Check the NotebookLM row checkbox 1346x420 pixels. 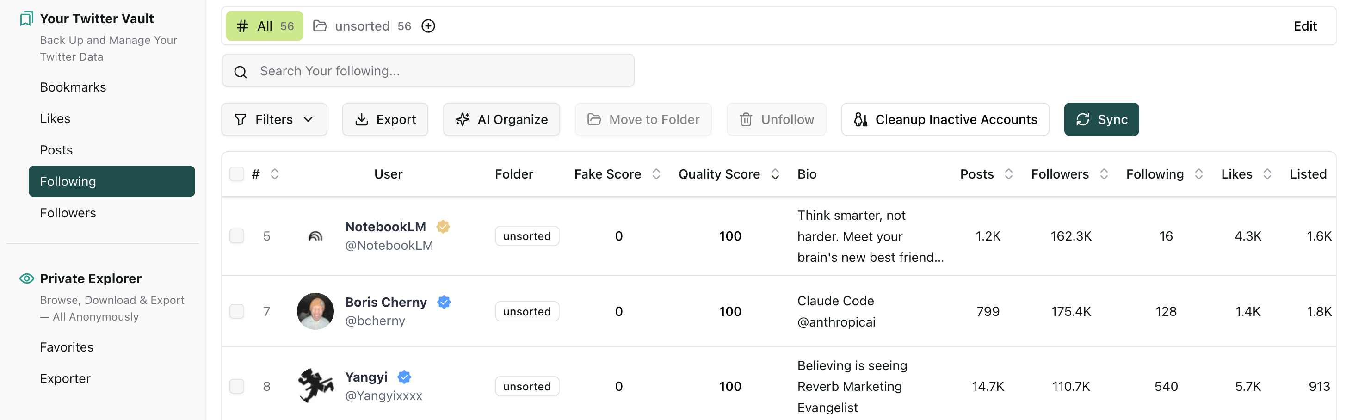click(x=237, y=236)
